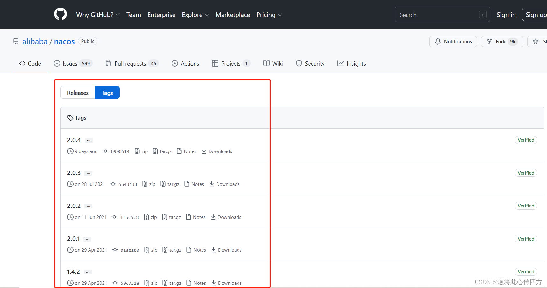Open the Marketplace link
The width and height of the screenshot is (547, 288).
233,15
